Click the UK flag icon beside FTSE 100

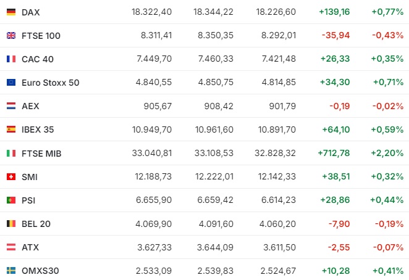point(11,35)
